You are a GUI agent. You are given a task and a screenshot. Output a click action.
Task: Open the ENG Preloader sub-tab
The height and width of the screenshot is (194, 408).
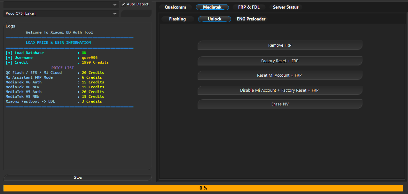pos(251,19)
